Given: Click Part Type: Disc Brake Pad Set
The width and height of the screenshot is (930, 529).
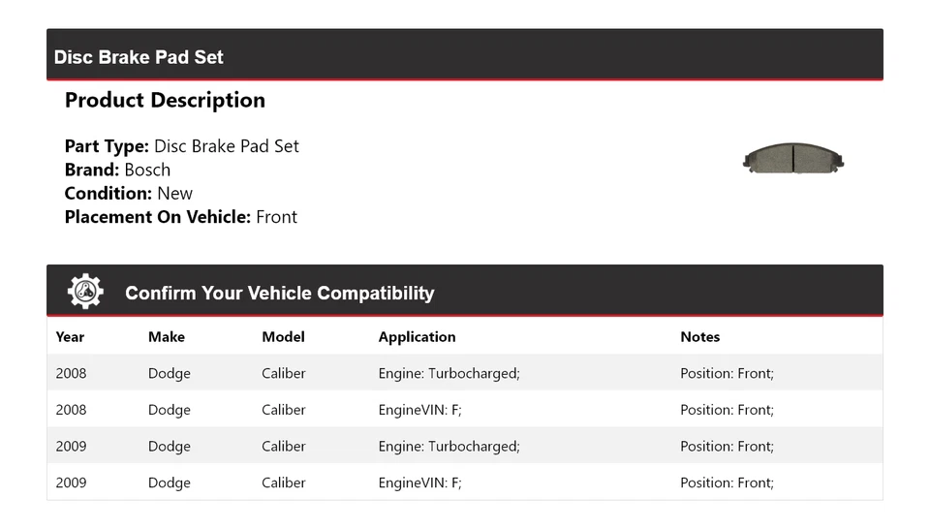Looking at the screenshot, I should 181,146.
